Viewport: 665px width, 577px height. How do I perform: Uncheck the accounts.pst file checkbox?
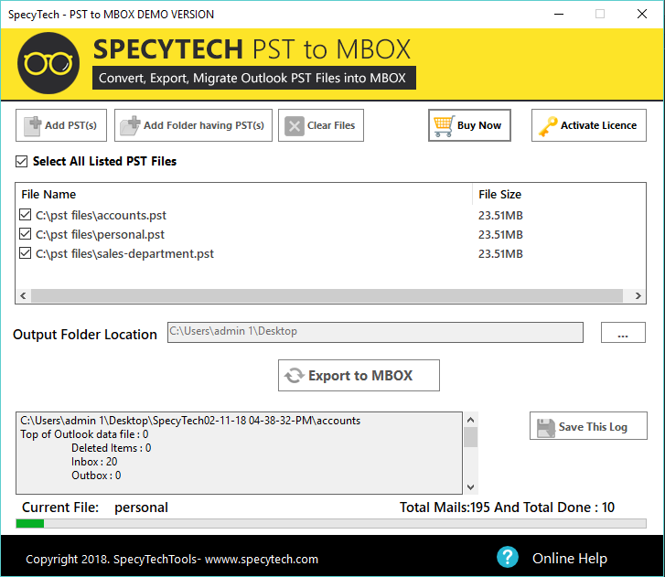tap(25, 215)
